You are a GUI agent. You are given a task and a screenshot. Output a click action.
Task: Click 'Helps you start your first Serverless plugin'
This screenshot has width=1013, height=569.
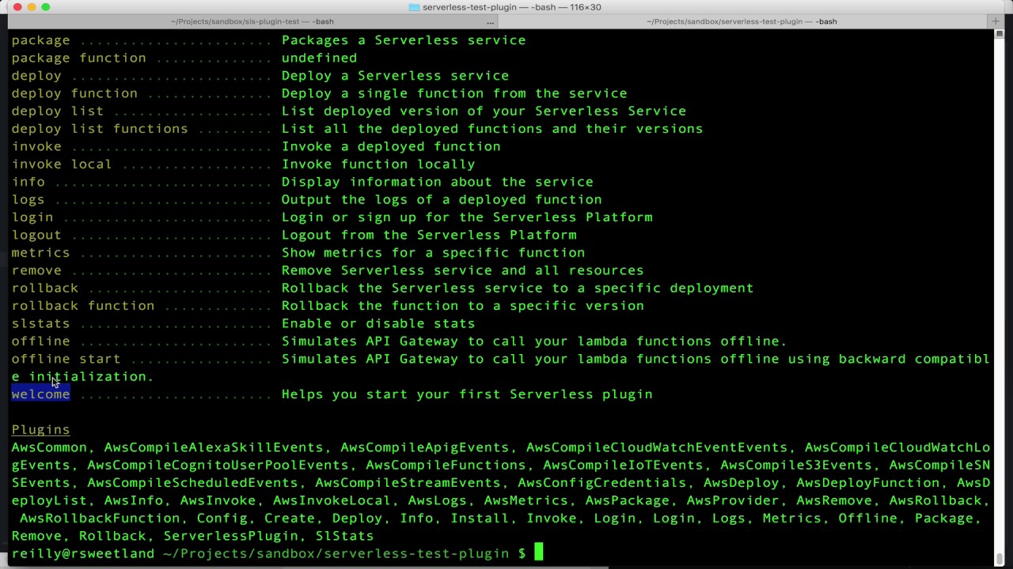point(467,394)
